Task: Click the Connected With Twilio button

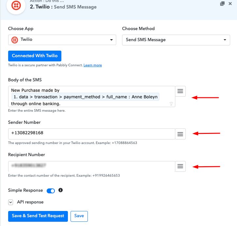Action: [x=35, y=56]
